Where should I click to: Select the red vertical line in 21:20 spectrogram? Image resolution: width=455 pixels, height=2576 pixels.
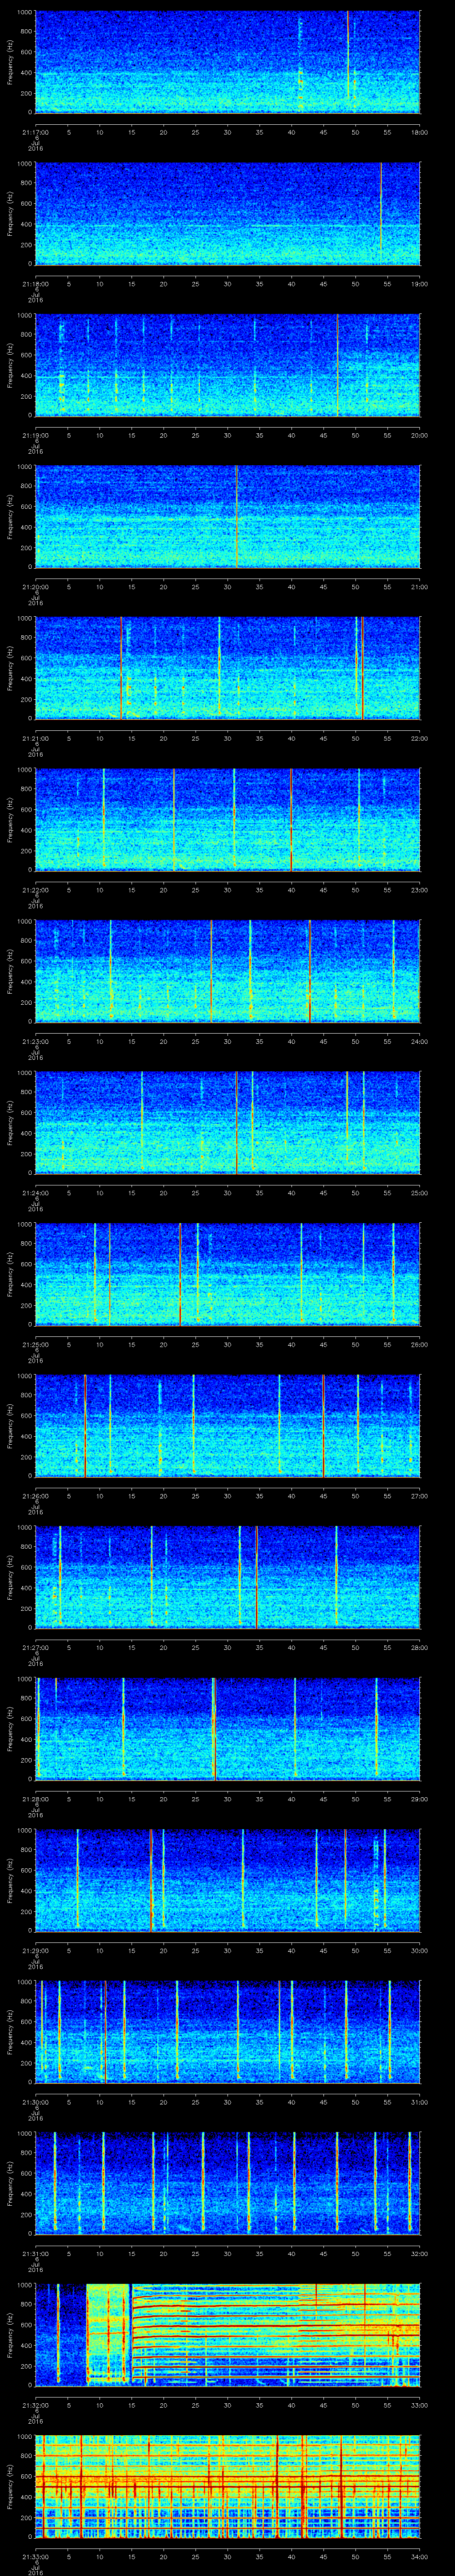236,517
